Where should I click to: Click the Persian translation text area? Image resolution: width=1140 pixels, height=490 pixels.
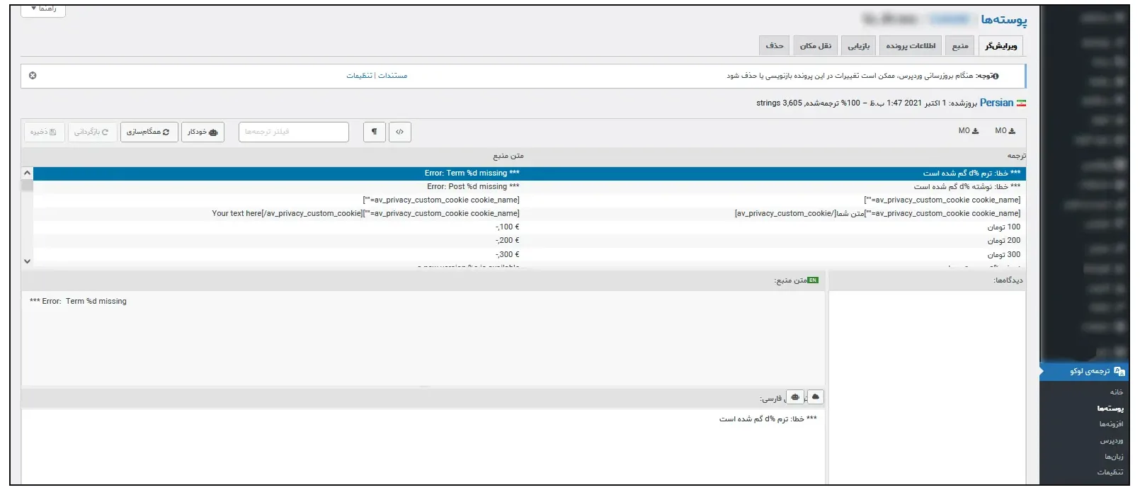click(x=423, y=446)
